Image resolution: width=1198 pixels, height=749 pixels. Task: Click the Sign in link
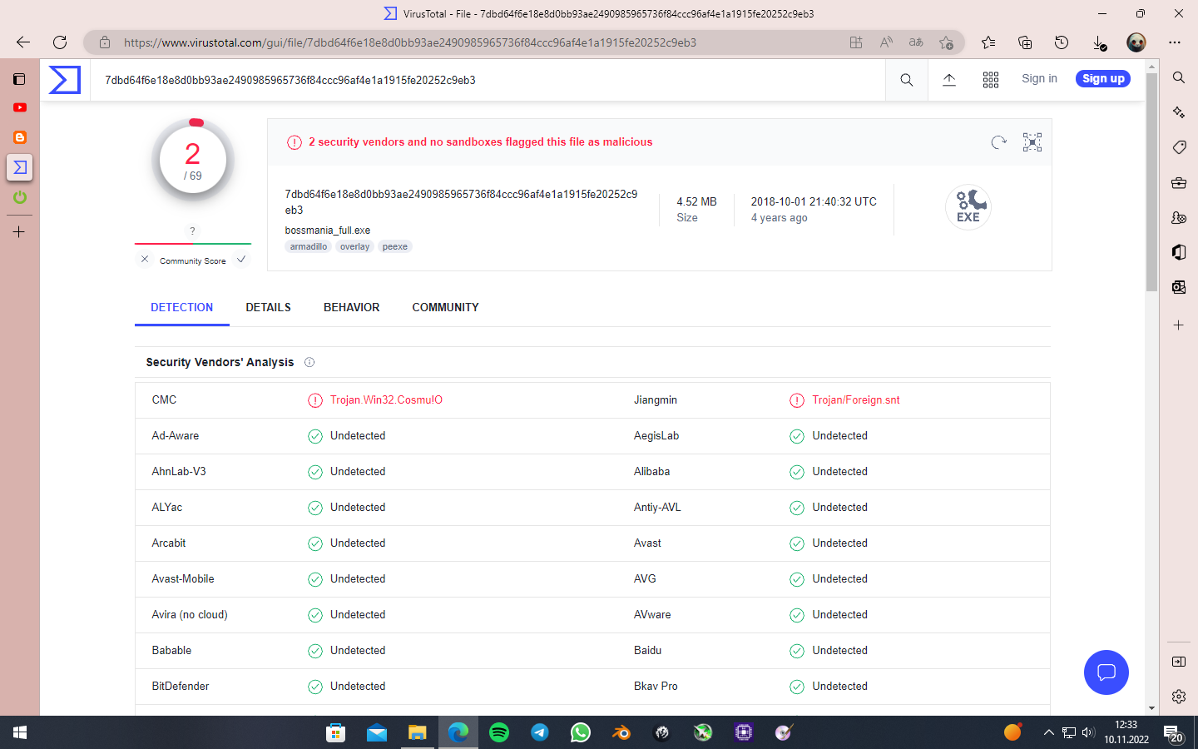coord(1039,78)
